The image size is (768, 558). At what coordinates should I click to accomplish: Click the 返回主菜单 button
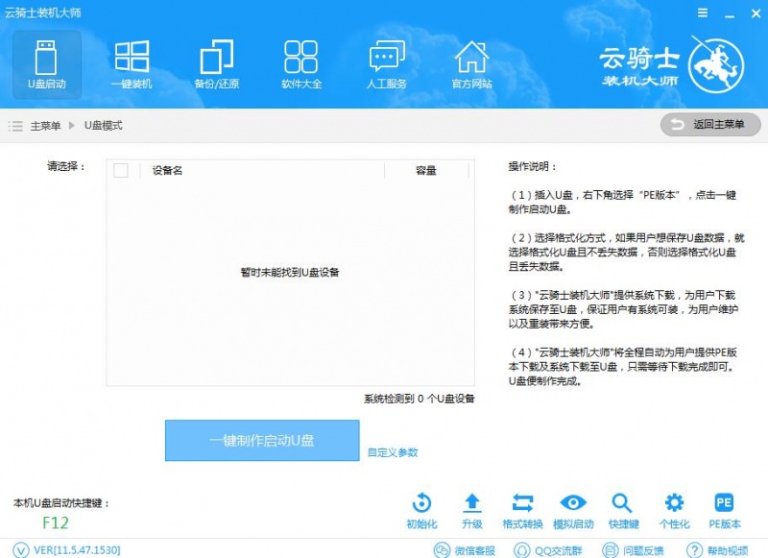tap(710, 125)
